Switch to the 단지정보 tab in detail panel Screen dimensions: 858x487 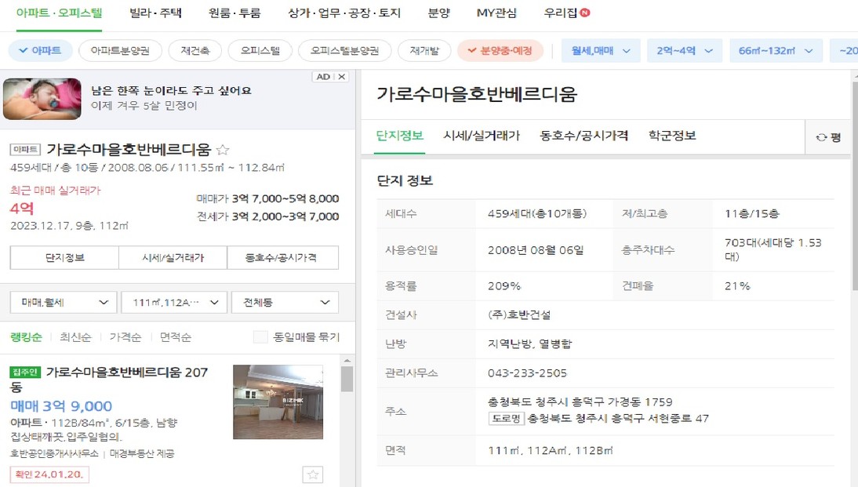tap(399, 136)
